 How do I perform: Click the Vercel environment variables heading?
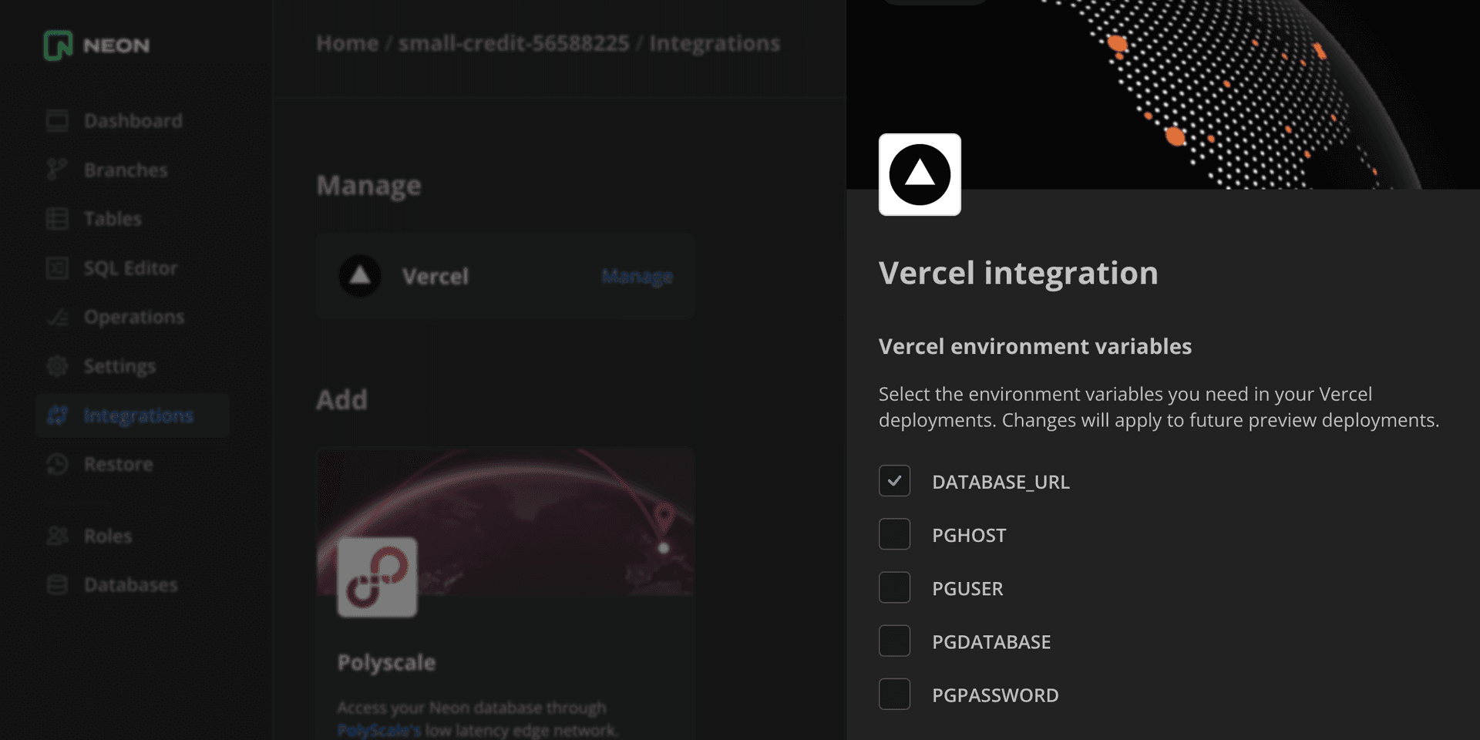click(1035, 346)
